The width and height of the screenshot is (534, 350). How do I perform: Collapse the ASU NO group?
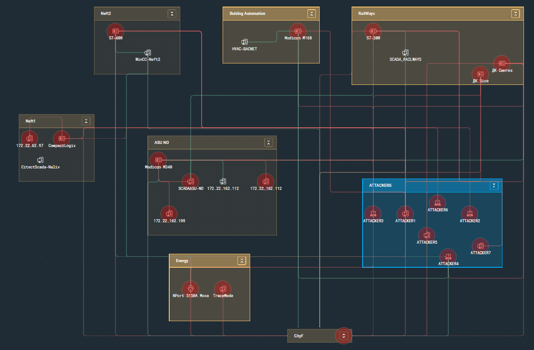[x=269, y=143]
